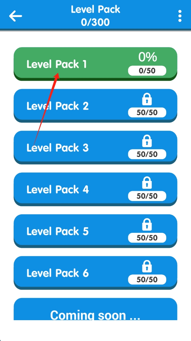Click the 50/50 badge on Level Pack 6

pos(147,280)
